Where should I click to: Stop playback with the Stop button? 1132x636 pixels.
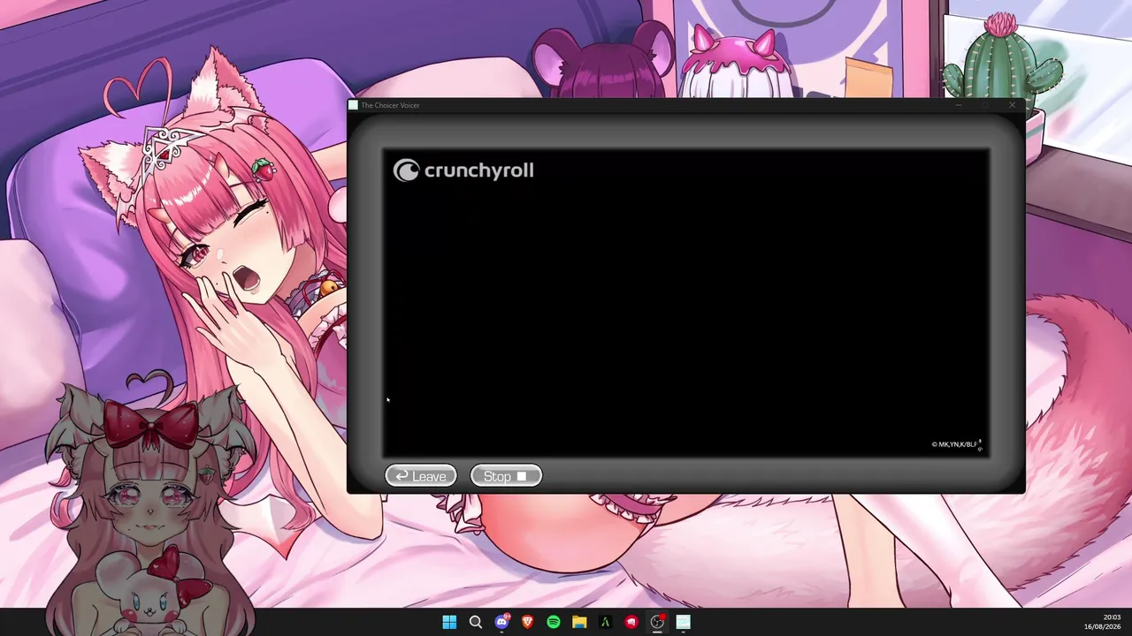click(x=505, y=476)
